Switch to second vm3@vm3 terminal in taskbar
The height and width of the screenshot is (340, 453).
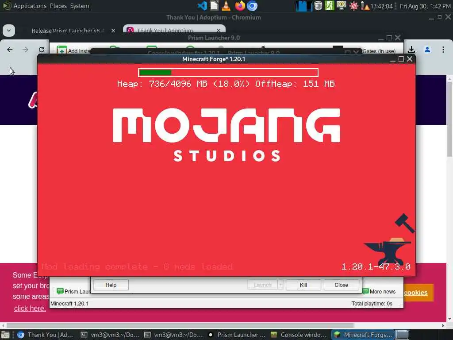173,335
